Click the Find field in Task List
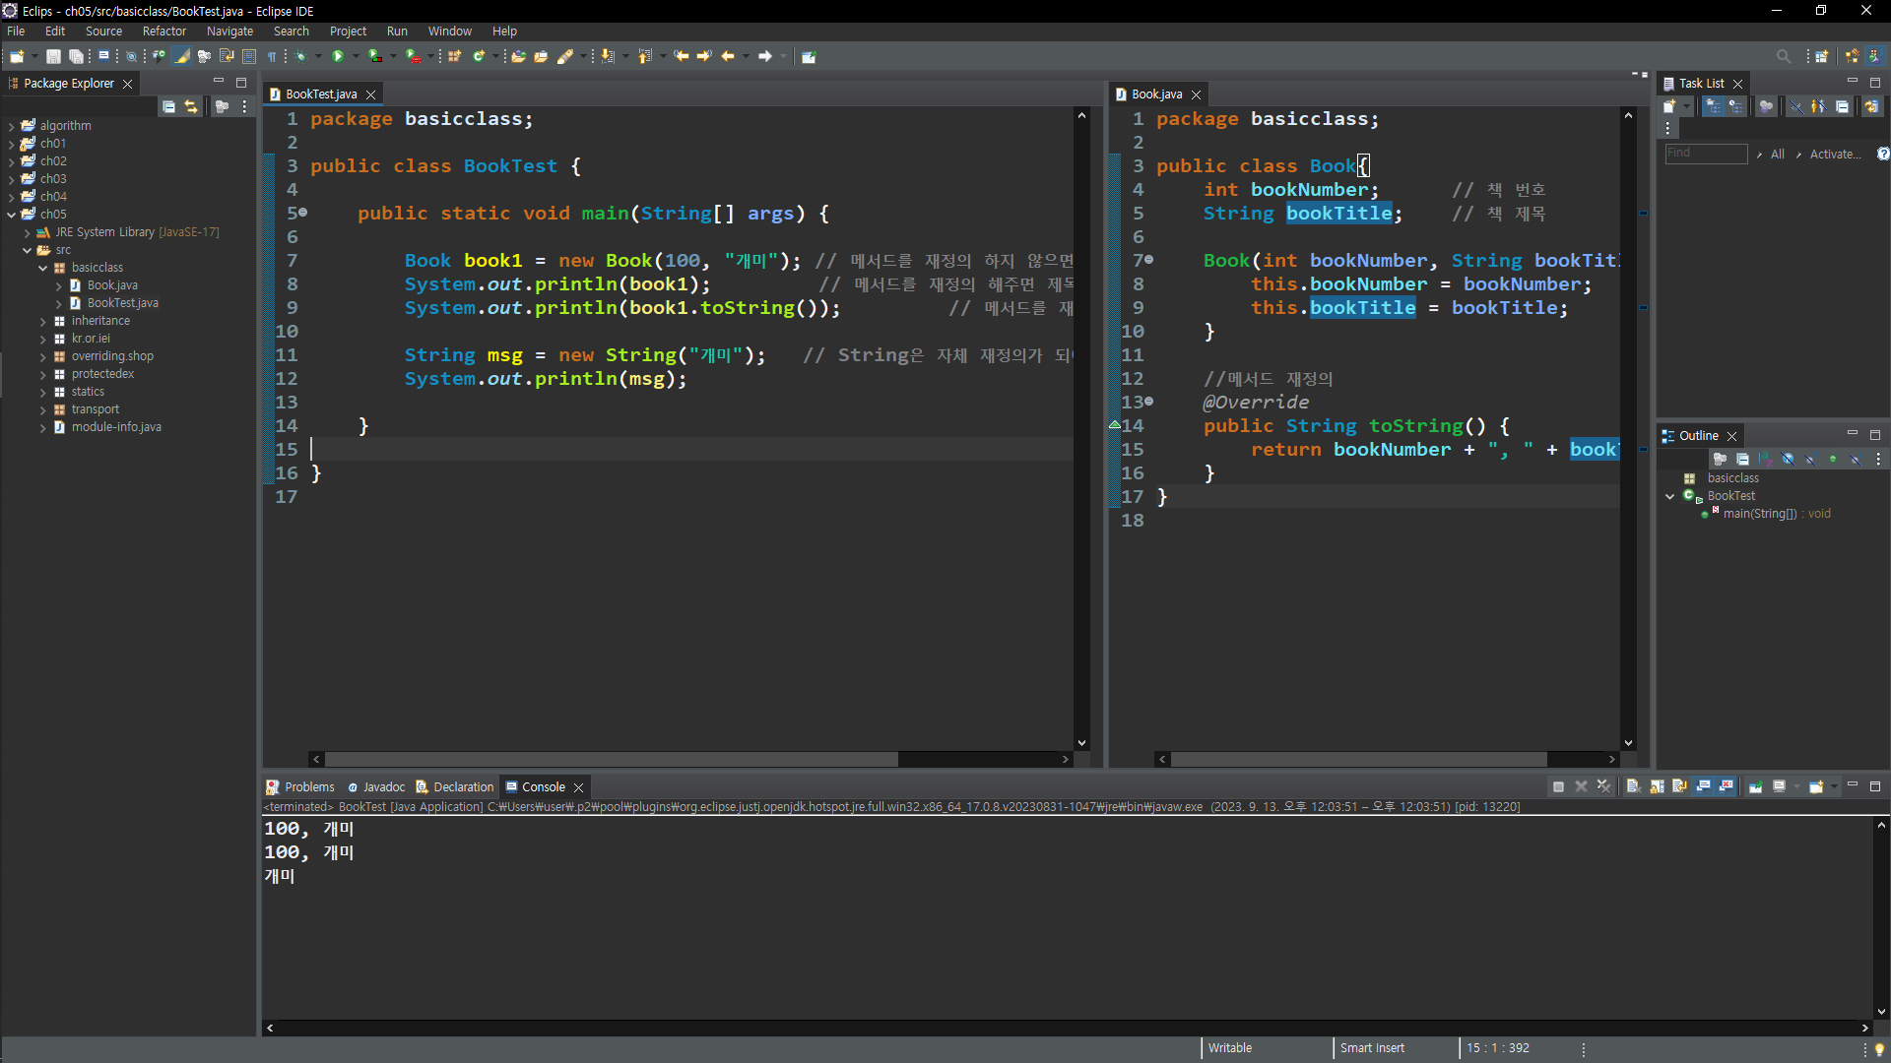The image size is (1891, 1063). click(1705, 154)
